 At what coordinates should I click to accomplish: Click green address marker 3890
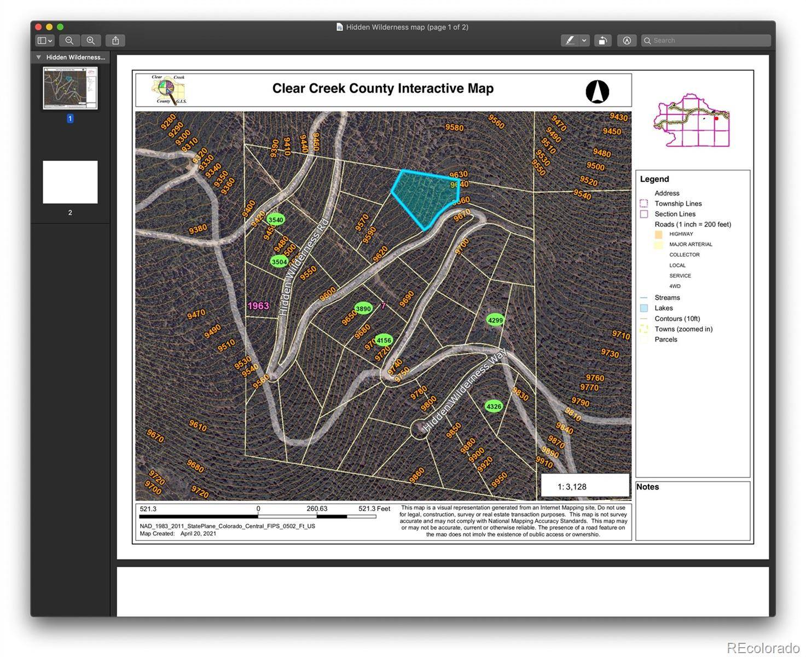coord(363,308)
